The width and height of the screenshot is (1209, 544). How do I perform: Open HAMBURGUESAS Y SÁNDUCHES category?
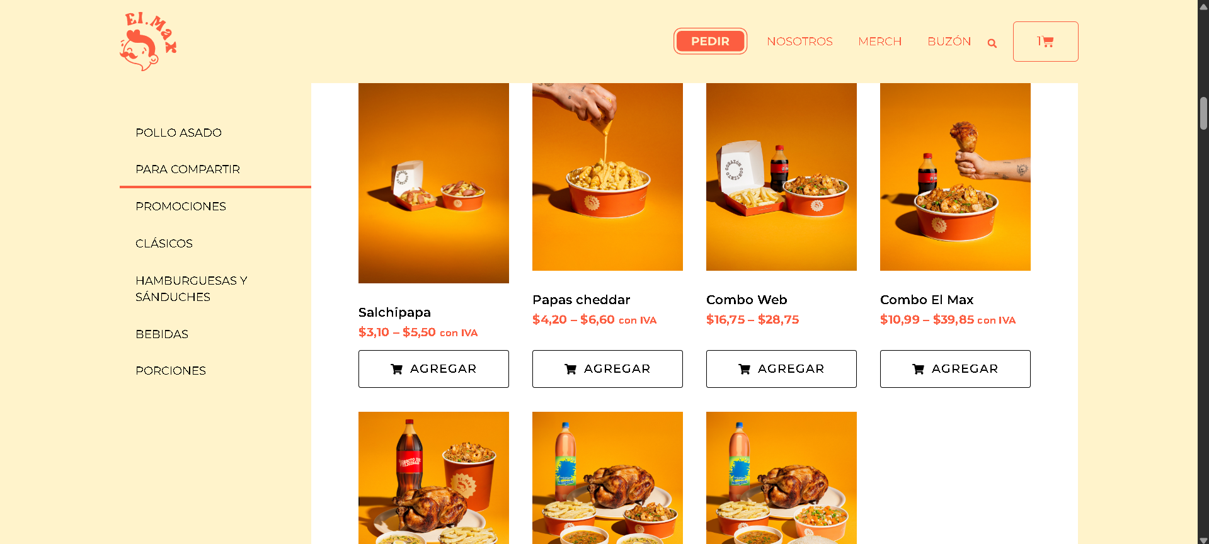192,289
